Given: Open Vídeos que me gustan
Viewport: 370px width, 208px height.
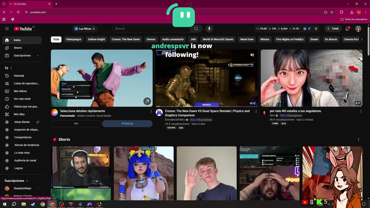Looking at the screenshot, I should click(22, 107).
